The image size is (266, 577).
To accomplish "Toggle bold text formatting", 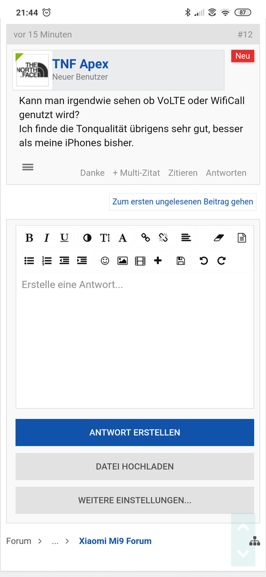I will coord(29,238).
